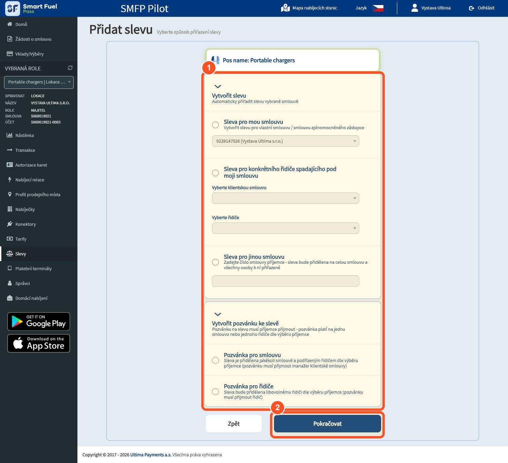Open the Vyberte klientskou smlouvu dropdown
The image size is (508, 463).
point(285,198)
